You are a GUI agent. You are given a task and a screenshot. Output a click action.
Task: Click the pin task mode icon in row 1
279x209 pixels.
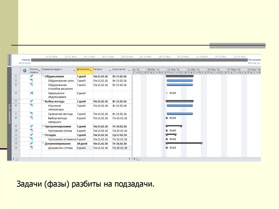click(31, 76)
